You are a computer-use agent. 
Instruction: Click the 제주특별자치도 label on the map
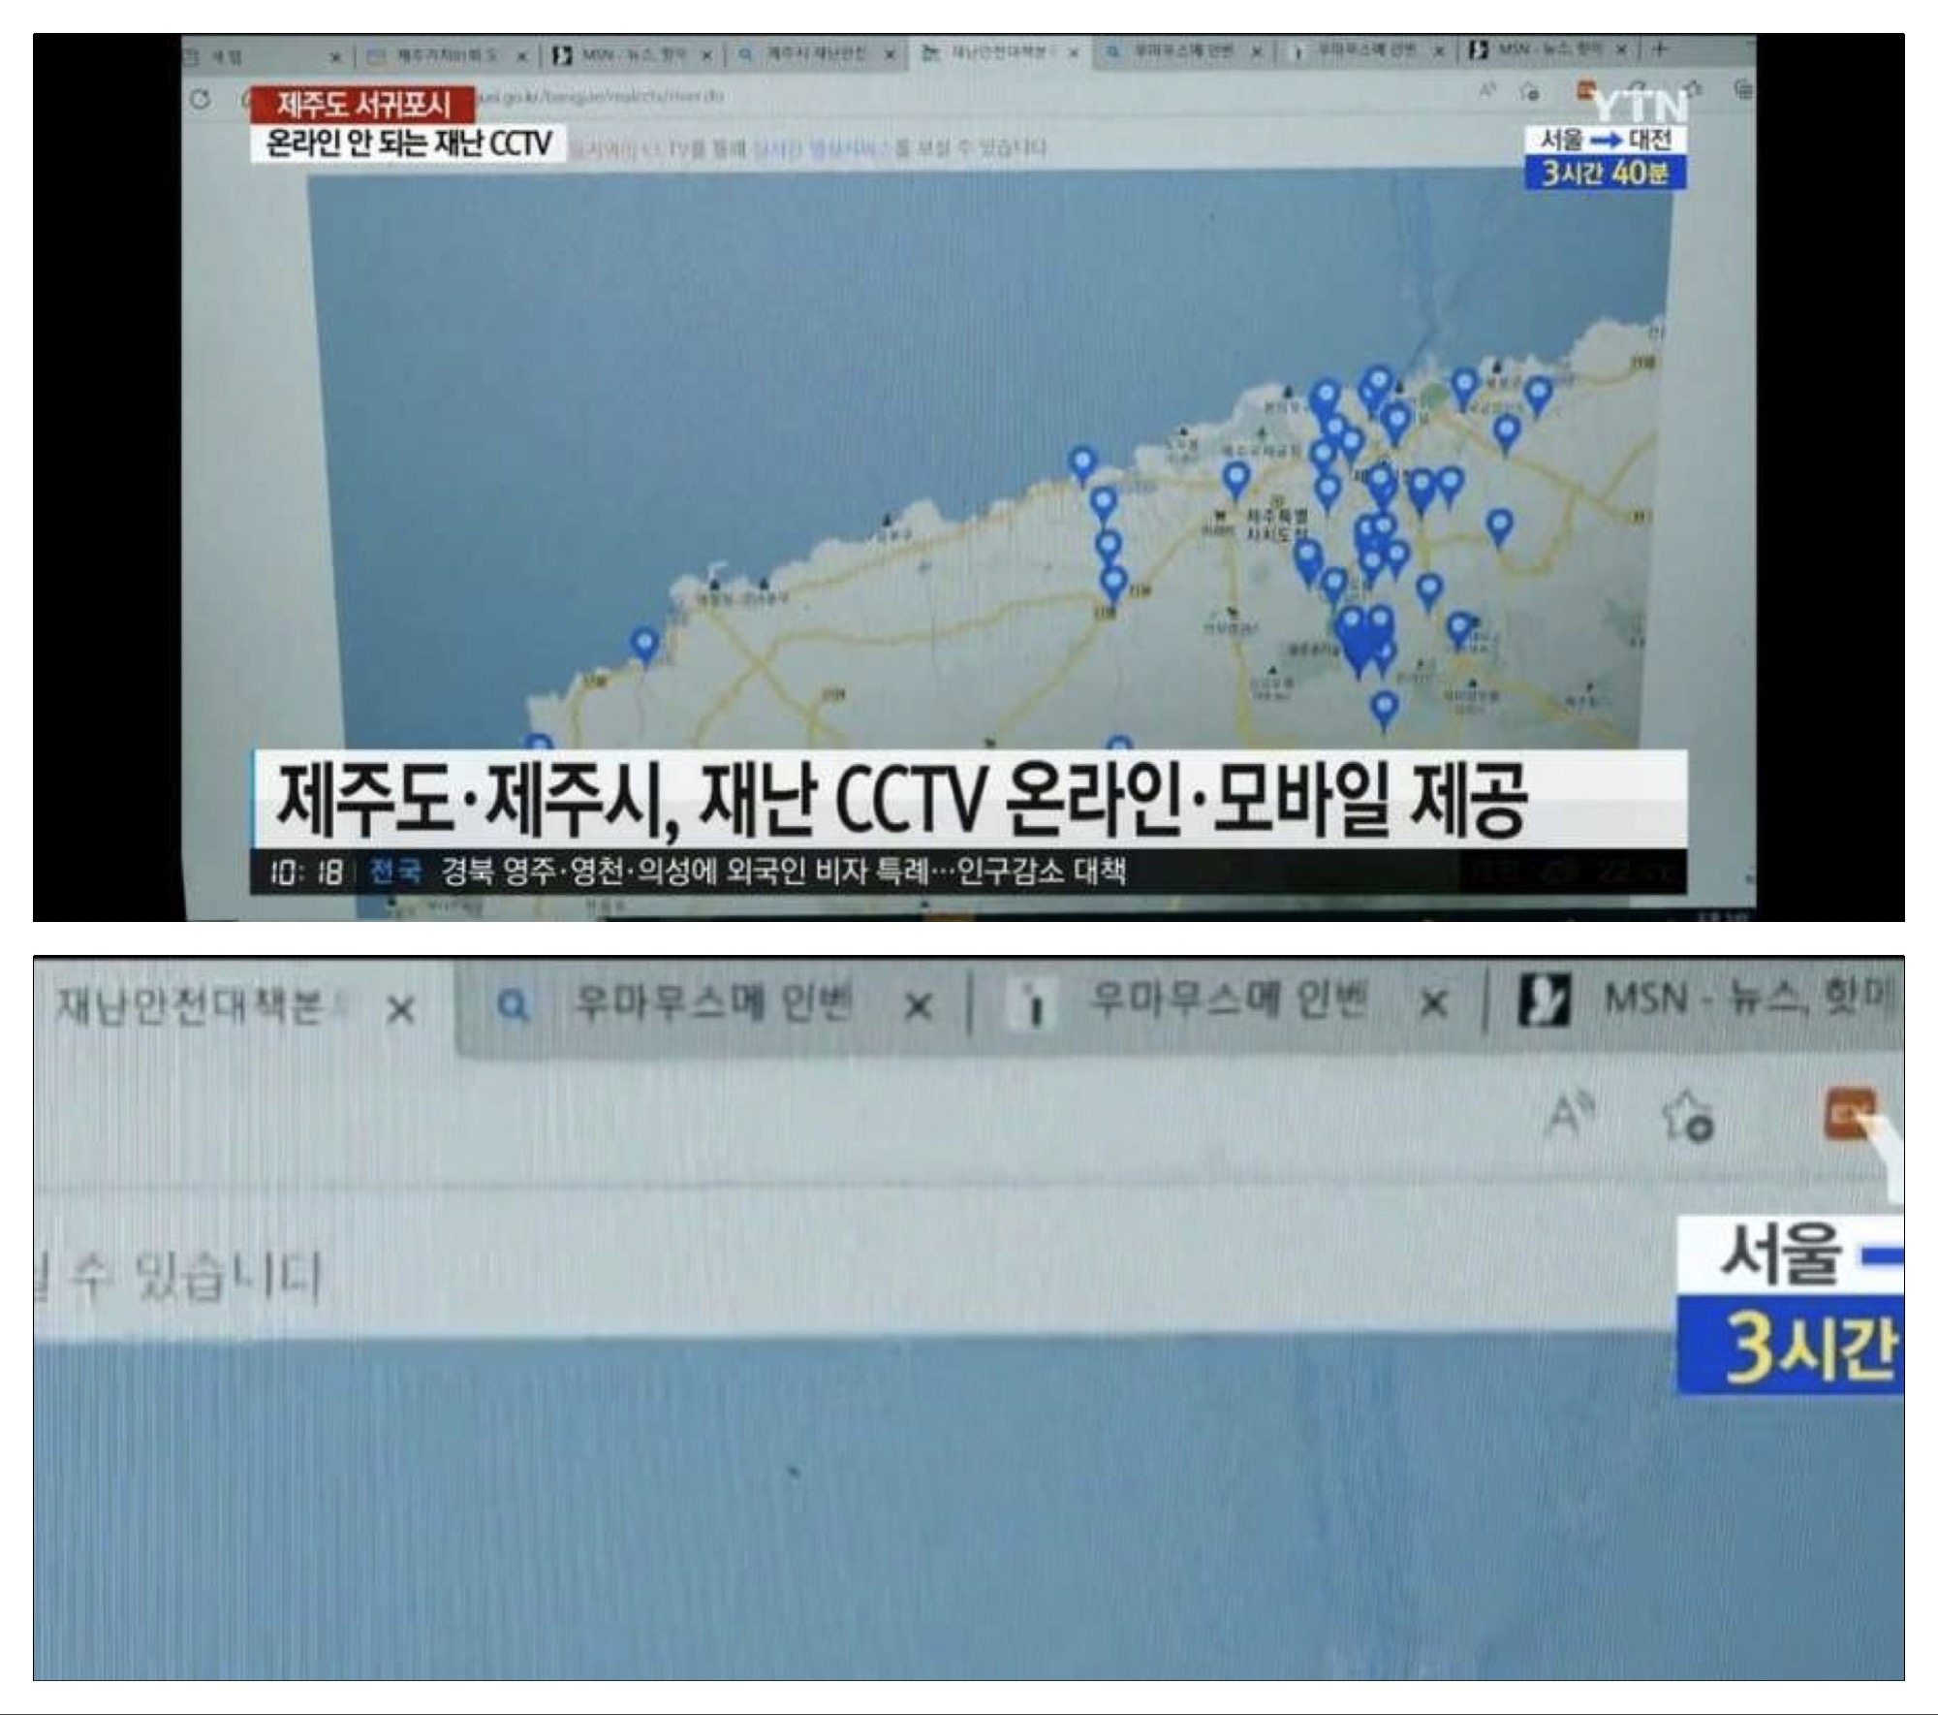[x=1275, y=524]
